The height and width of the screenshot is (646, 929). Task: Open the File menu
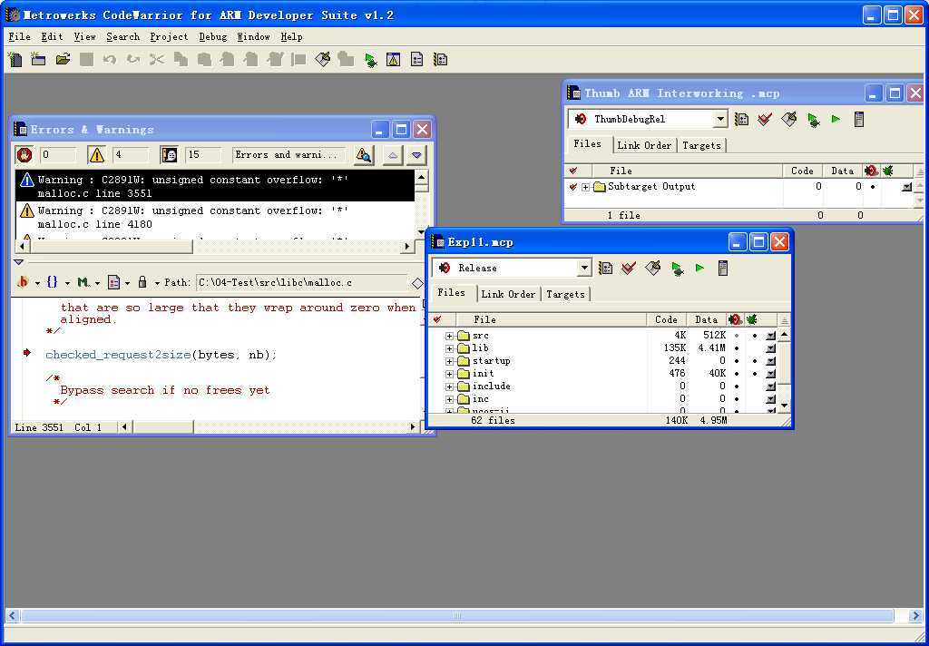[x=20, y=36]
